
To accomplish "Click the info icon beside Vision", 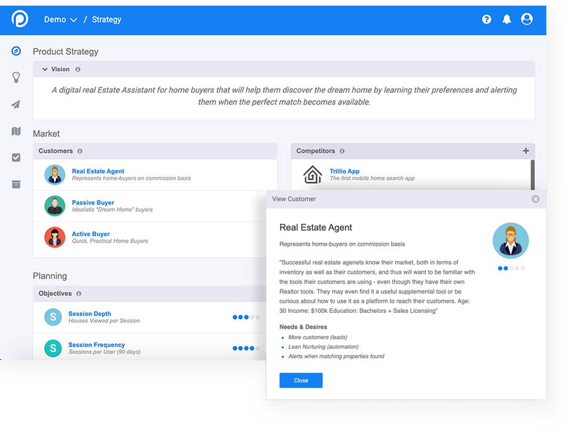I will (x=76, y=69).
